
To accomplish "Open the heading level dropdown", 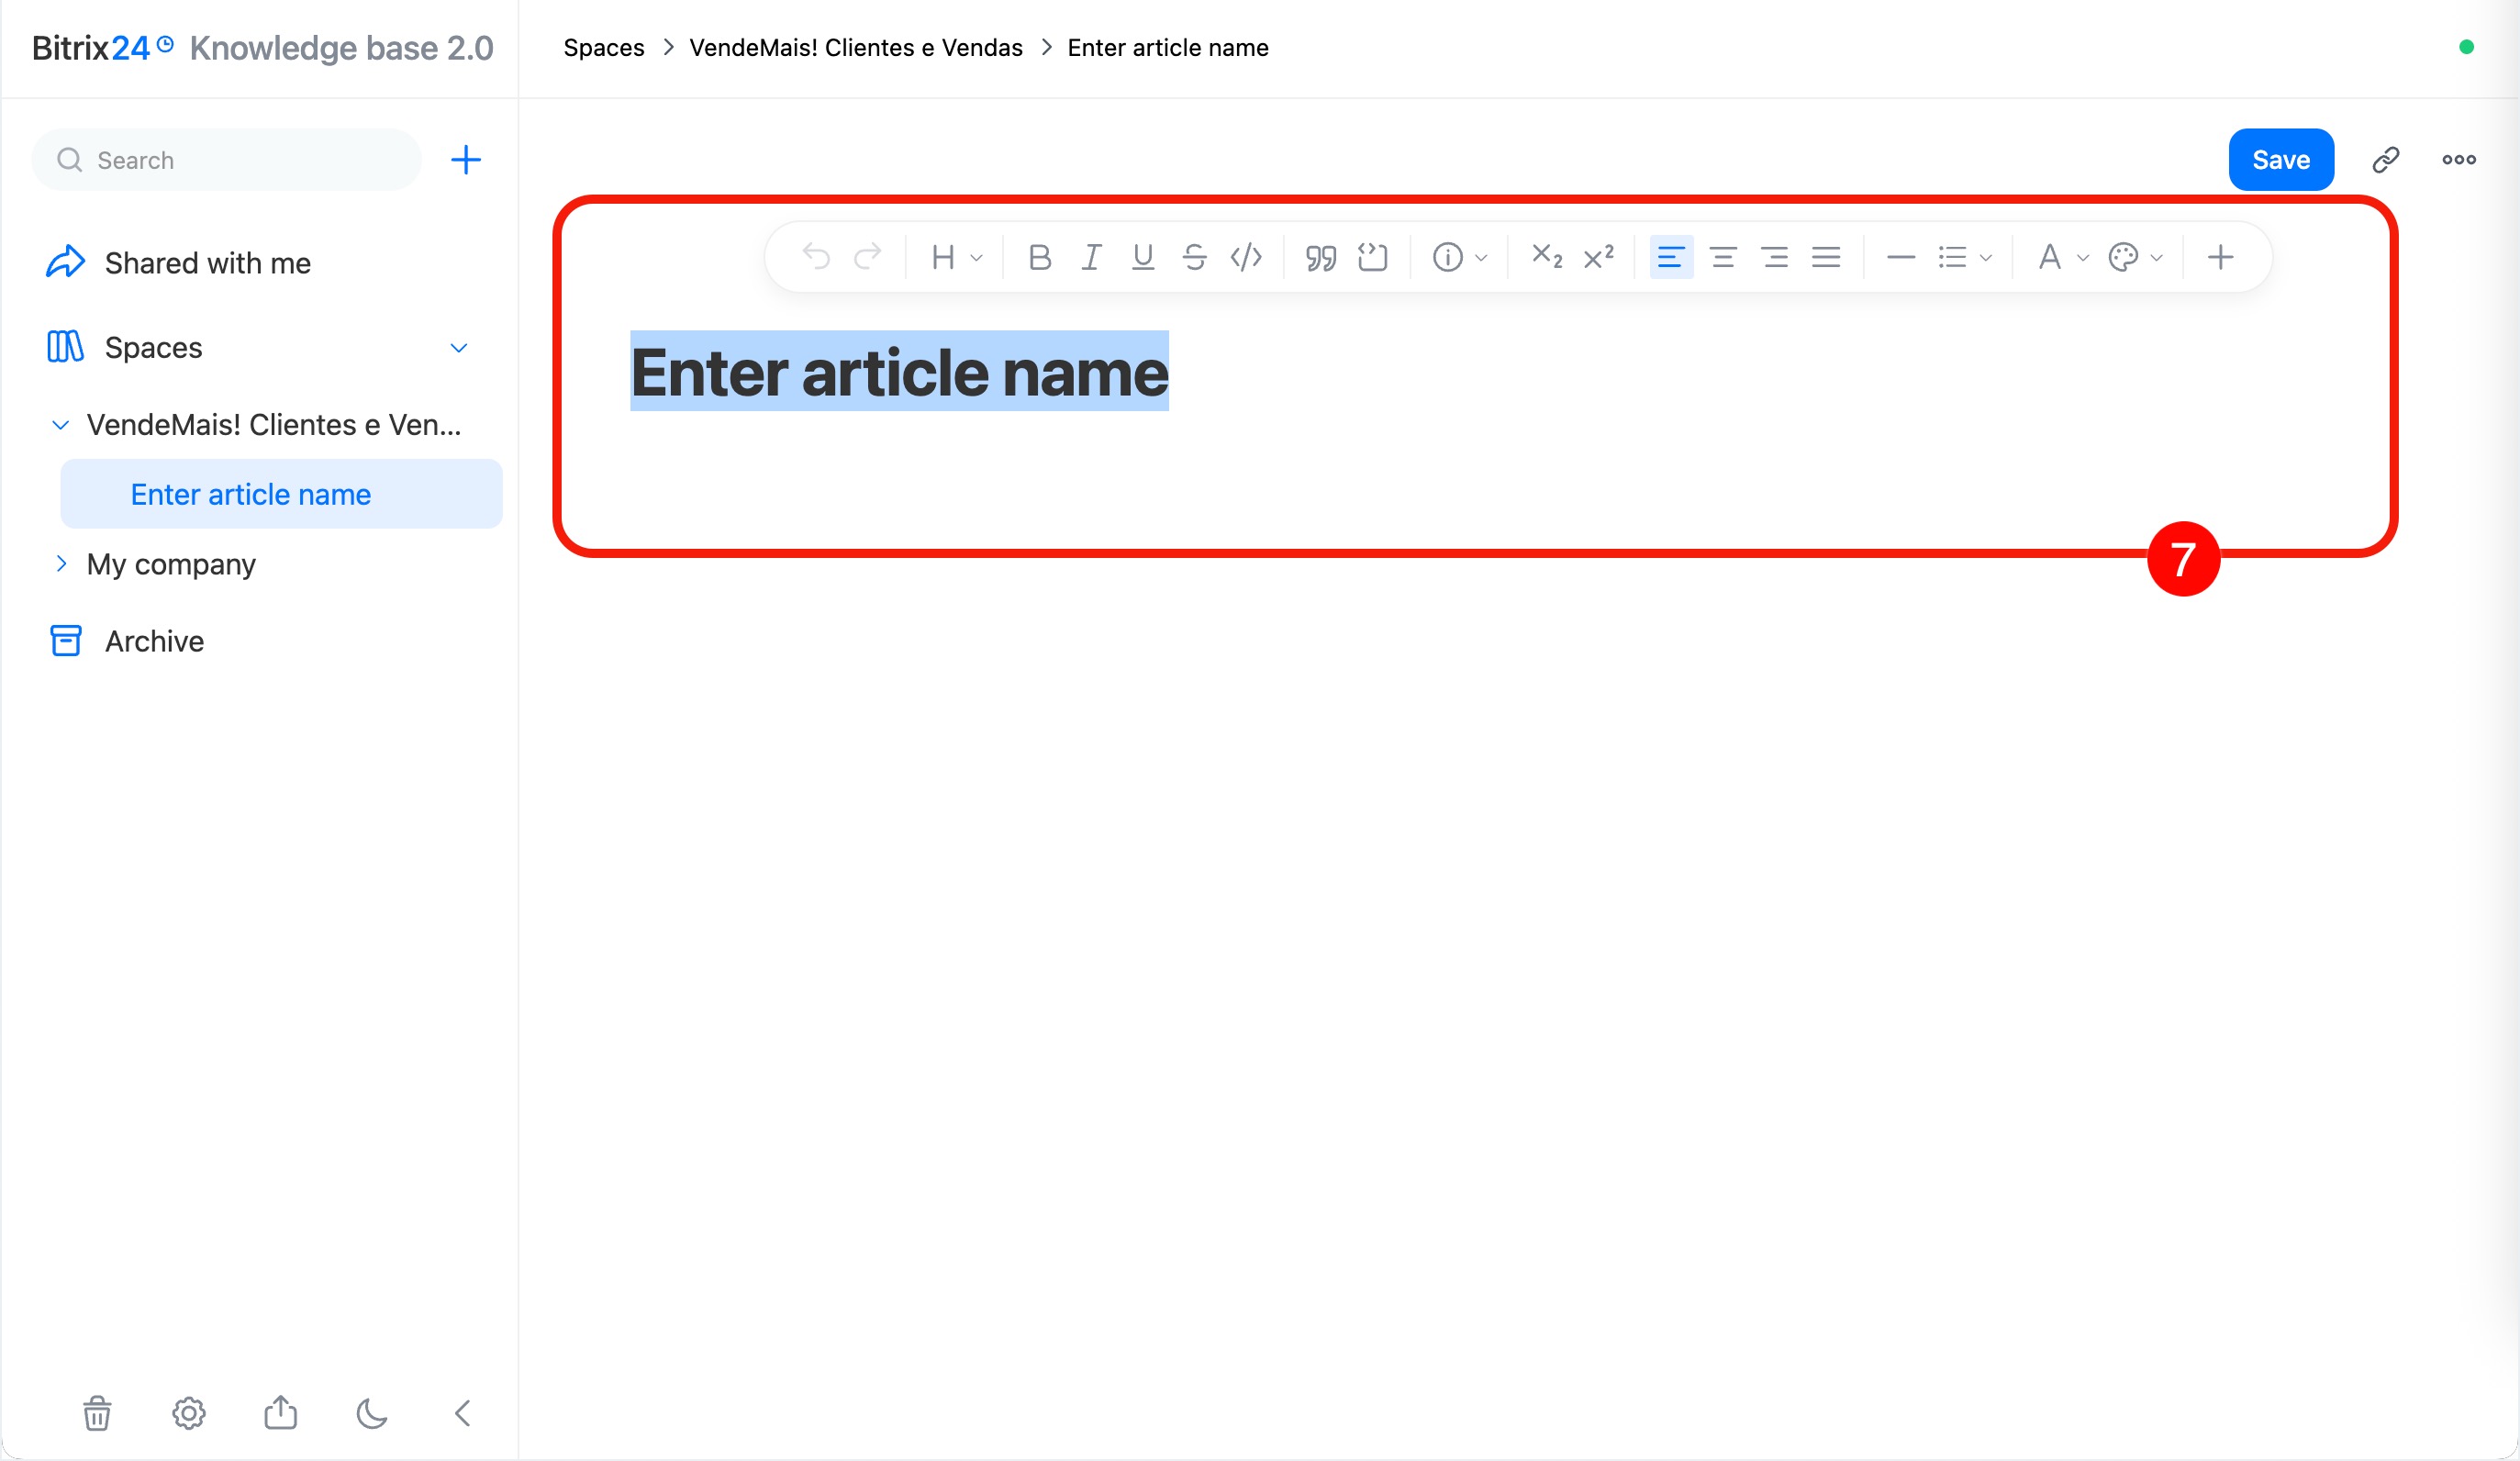I will [x=956, y=258].
